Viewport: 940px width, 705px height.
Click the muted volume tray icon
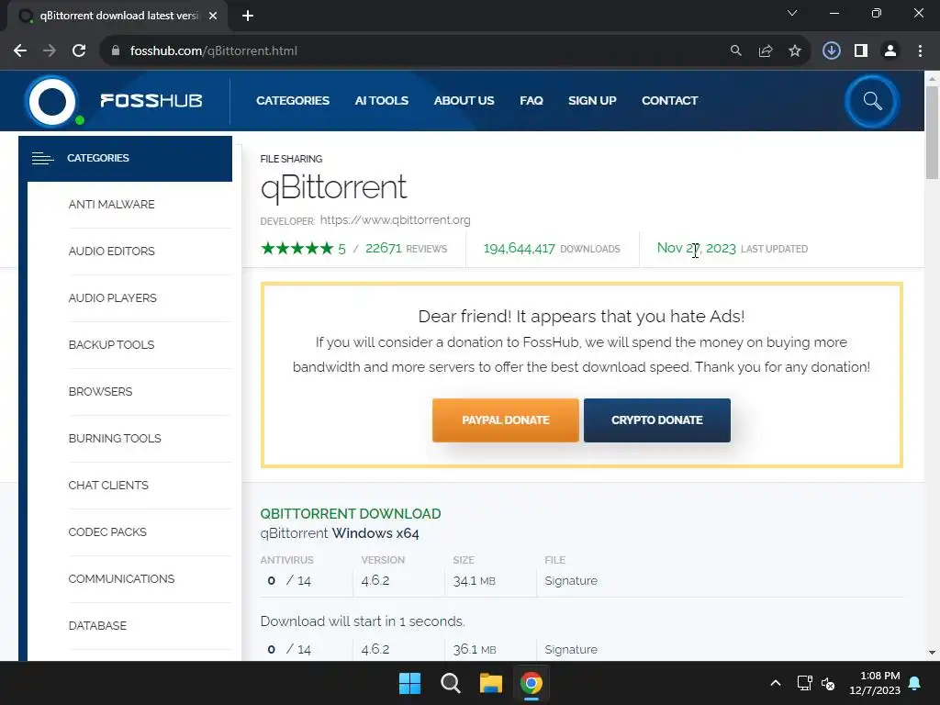[828, 683]
